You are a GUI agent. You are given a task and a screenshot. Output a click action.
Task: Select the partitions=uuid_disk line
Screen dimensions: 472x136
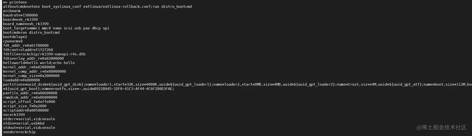[x=237, y=84]
